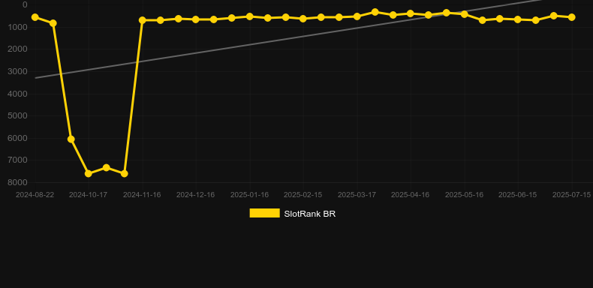Image resolution: width=593 pixels, height=288 pixels.
Task: Select the data point for 2025-06-15
Action: 518,19
